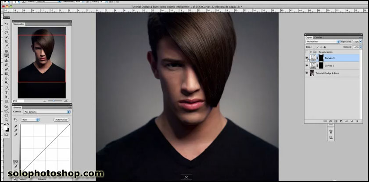
Task: Select the Spot Healing Brush tool
Action: point(6,51)
